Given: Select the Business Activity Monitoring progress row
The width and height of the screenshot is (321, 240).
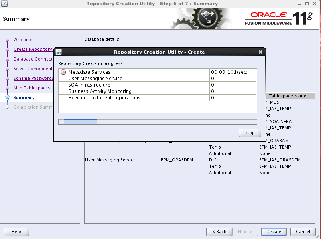Looking at the screenshot, I should (157, 91).
